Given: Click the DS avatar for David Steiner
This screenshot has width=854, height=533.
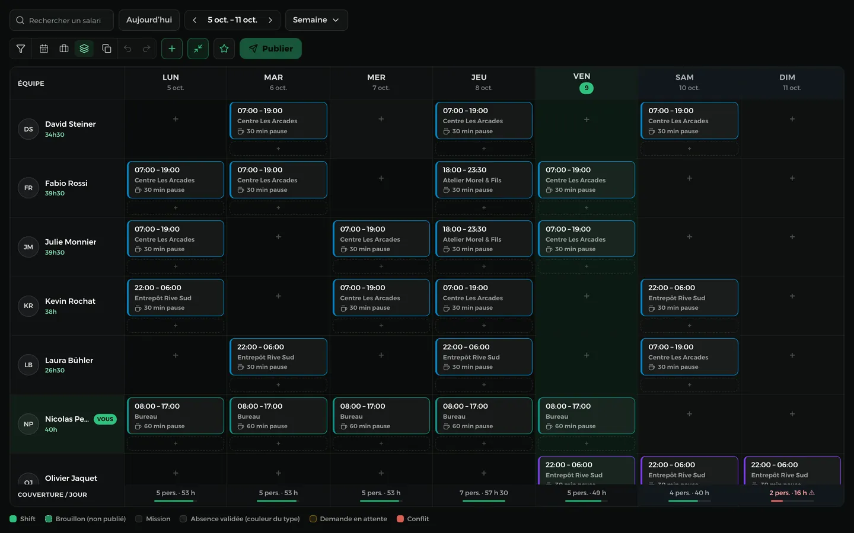Looking at the screenshot, I should pyautogui.click(x=28, y=129).
